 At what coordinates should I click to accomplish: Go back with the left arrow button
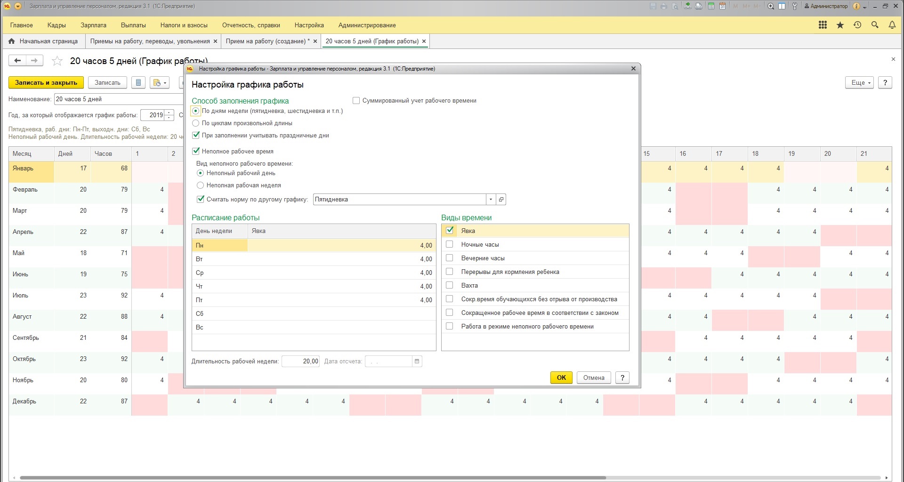[x=17, y=60]
